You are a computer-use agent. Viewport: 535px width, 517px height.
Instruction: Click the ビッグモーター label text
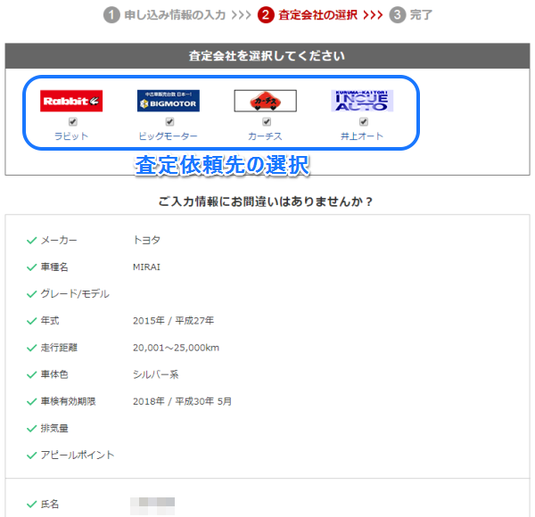[x=168, y=136]
